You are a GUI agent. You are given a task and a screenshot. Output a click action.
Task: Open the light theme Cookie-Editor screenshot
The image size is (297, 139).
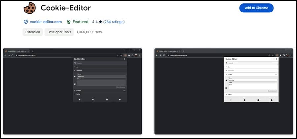[x=224, y=91]
